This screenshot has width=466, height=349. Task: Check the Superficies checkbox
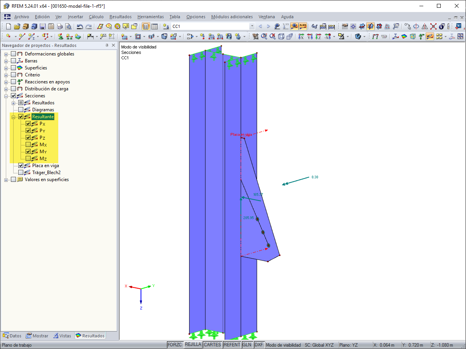(x=14, y=68)
